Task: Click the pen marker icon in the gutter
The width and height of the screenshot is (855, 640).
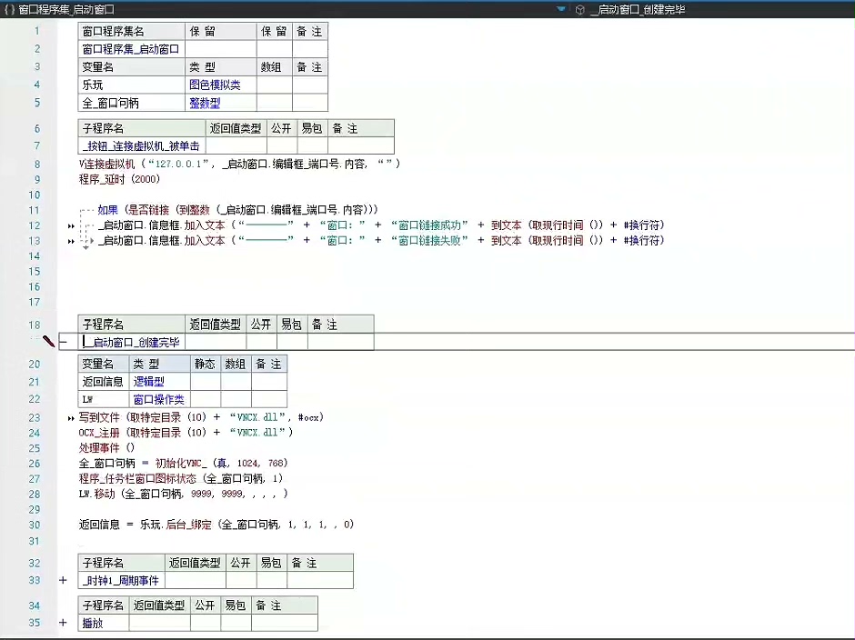Action: (48, 342)
